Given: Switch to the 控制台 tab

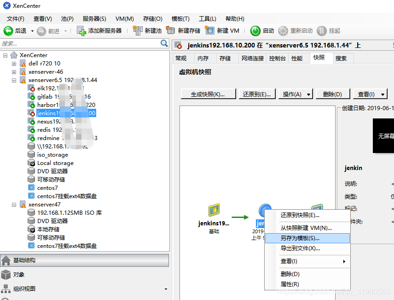Looking at the screenshot, I should coord(278,59).
